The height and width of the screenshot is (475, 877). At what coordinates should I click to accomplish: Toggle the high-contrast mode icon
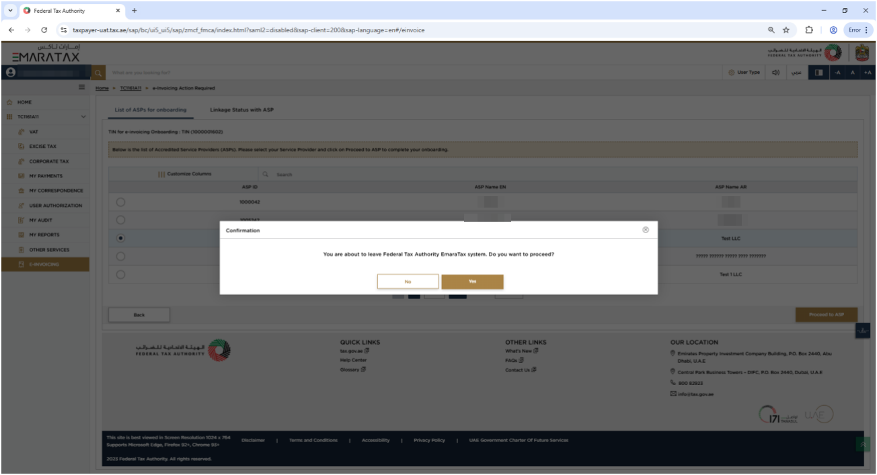pyautogui.click(x=818, y=72)
